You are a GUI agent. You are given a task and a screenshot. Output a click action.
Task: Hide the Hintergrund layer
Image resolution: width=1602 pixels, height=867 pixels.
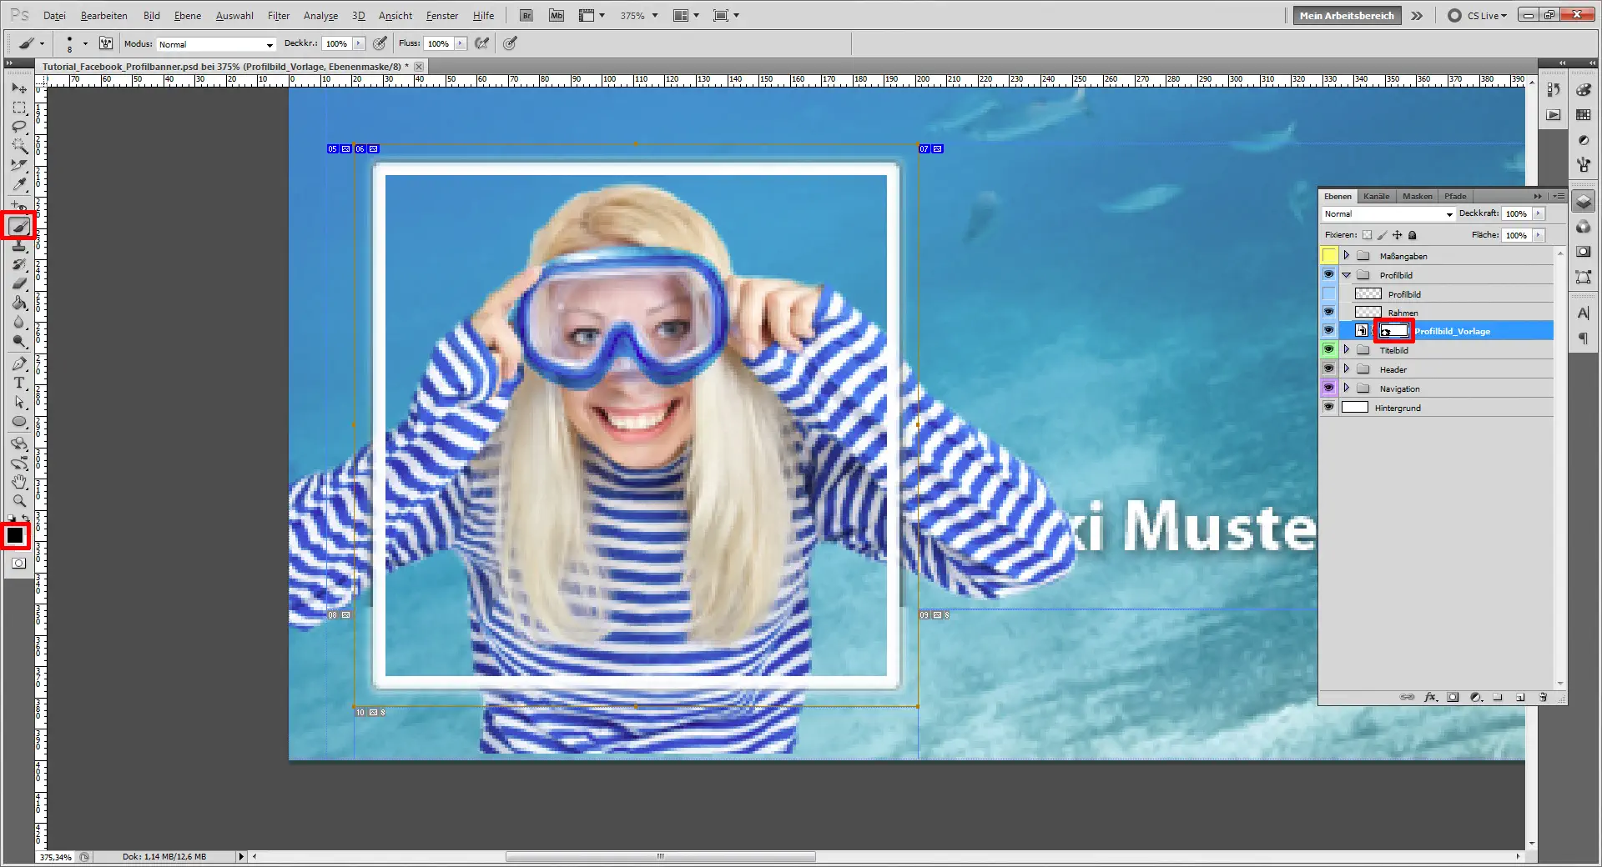[1328, 408]
